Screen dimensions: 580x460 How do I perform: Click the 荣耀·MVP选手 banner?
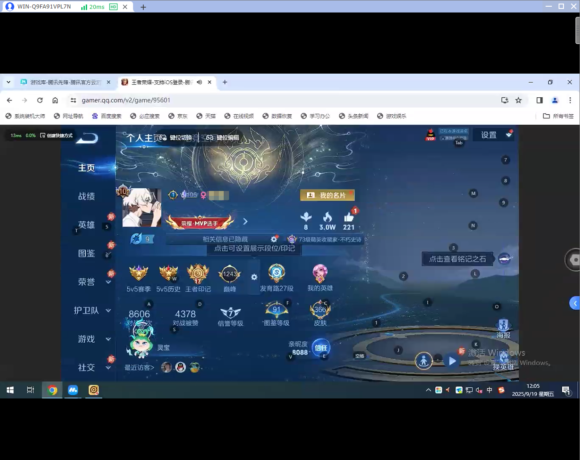pyautogui.click(x=200, y=222)
